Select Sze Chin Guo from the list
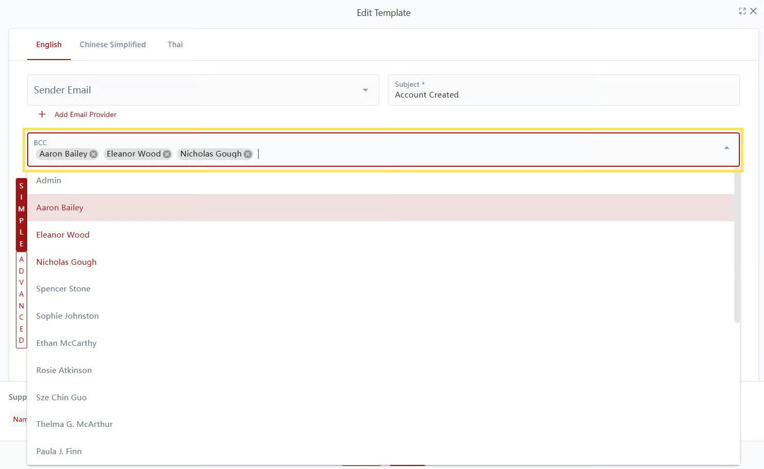Viewport: 764px width, 469px height. point(381,398)
